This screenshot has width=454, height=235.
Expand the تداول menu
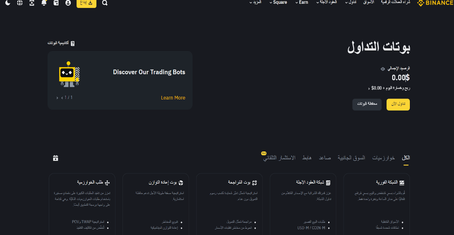coord(351,2)
